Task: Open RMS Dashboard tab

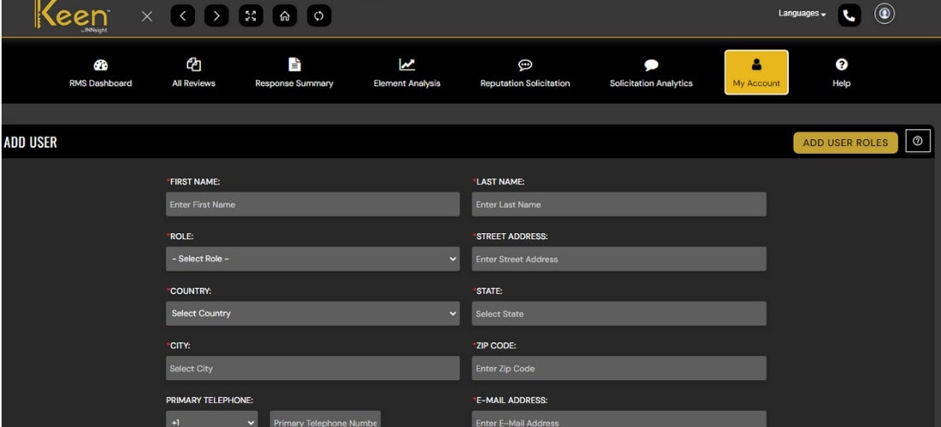Action: 100,73
